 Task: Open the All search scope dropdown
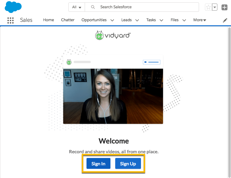pyautogui.click(x=77, y=7)
